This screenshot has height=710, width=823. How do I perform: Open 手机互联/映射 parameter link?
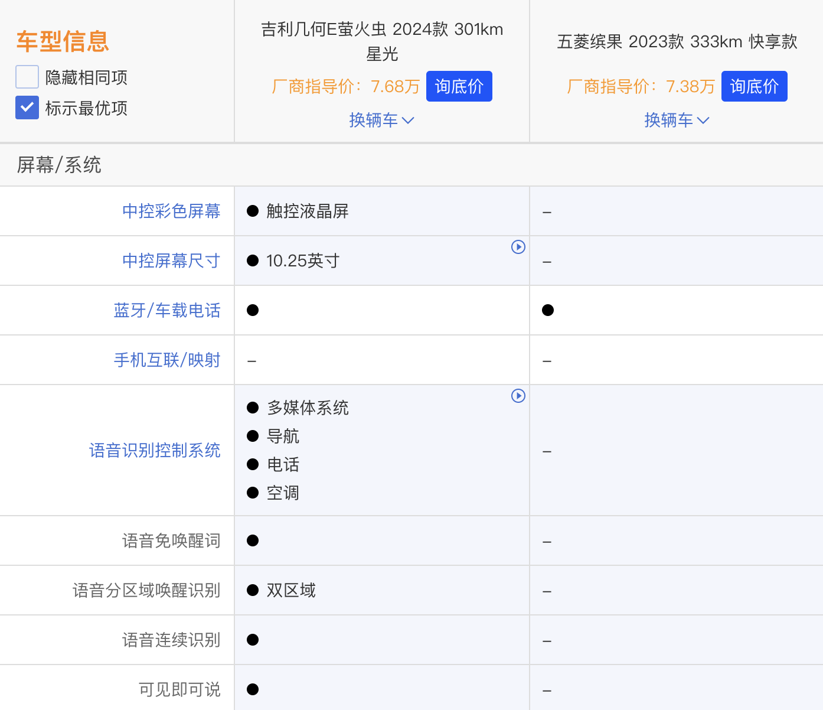coord(167,360)
